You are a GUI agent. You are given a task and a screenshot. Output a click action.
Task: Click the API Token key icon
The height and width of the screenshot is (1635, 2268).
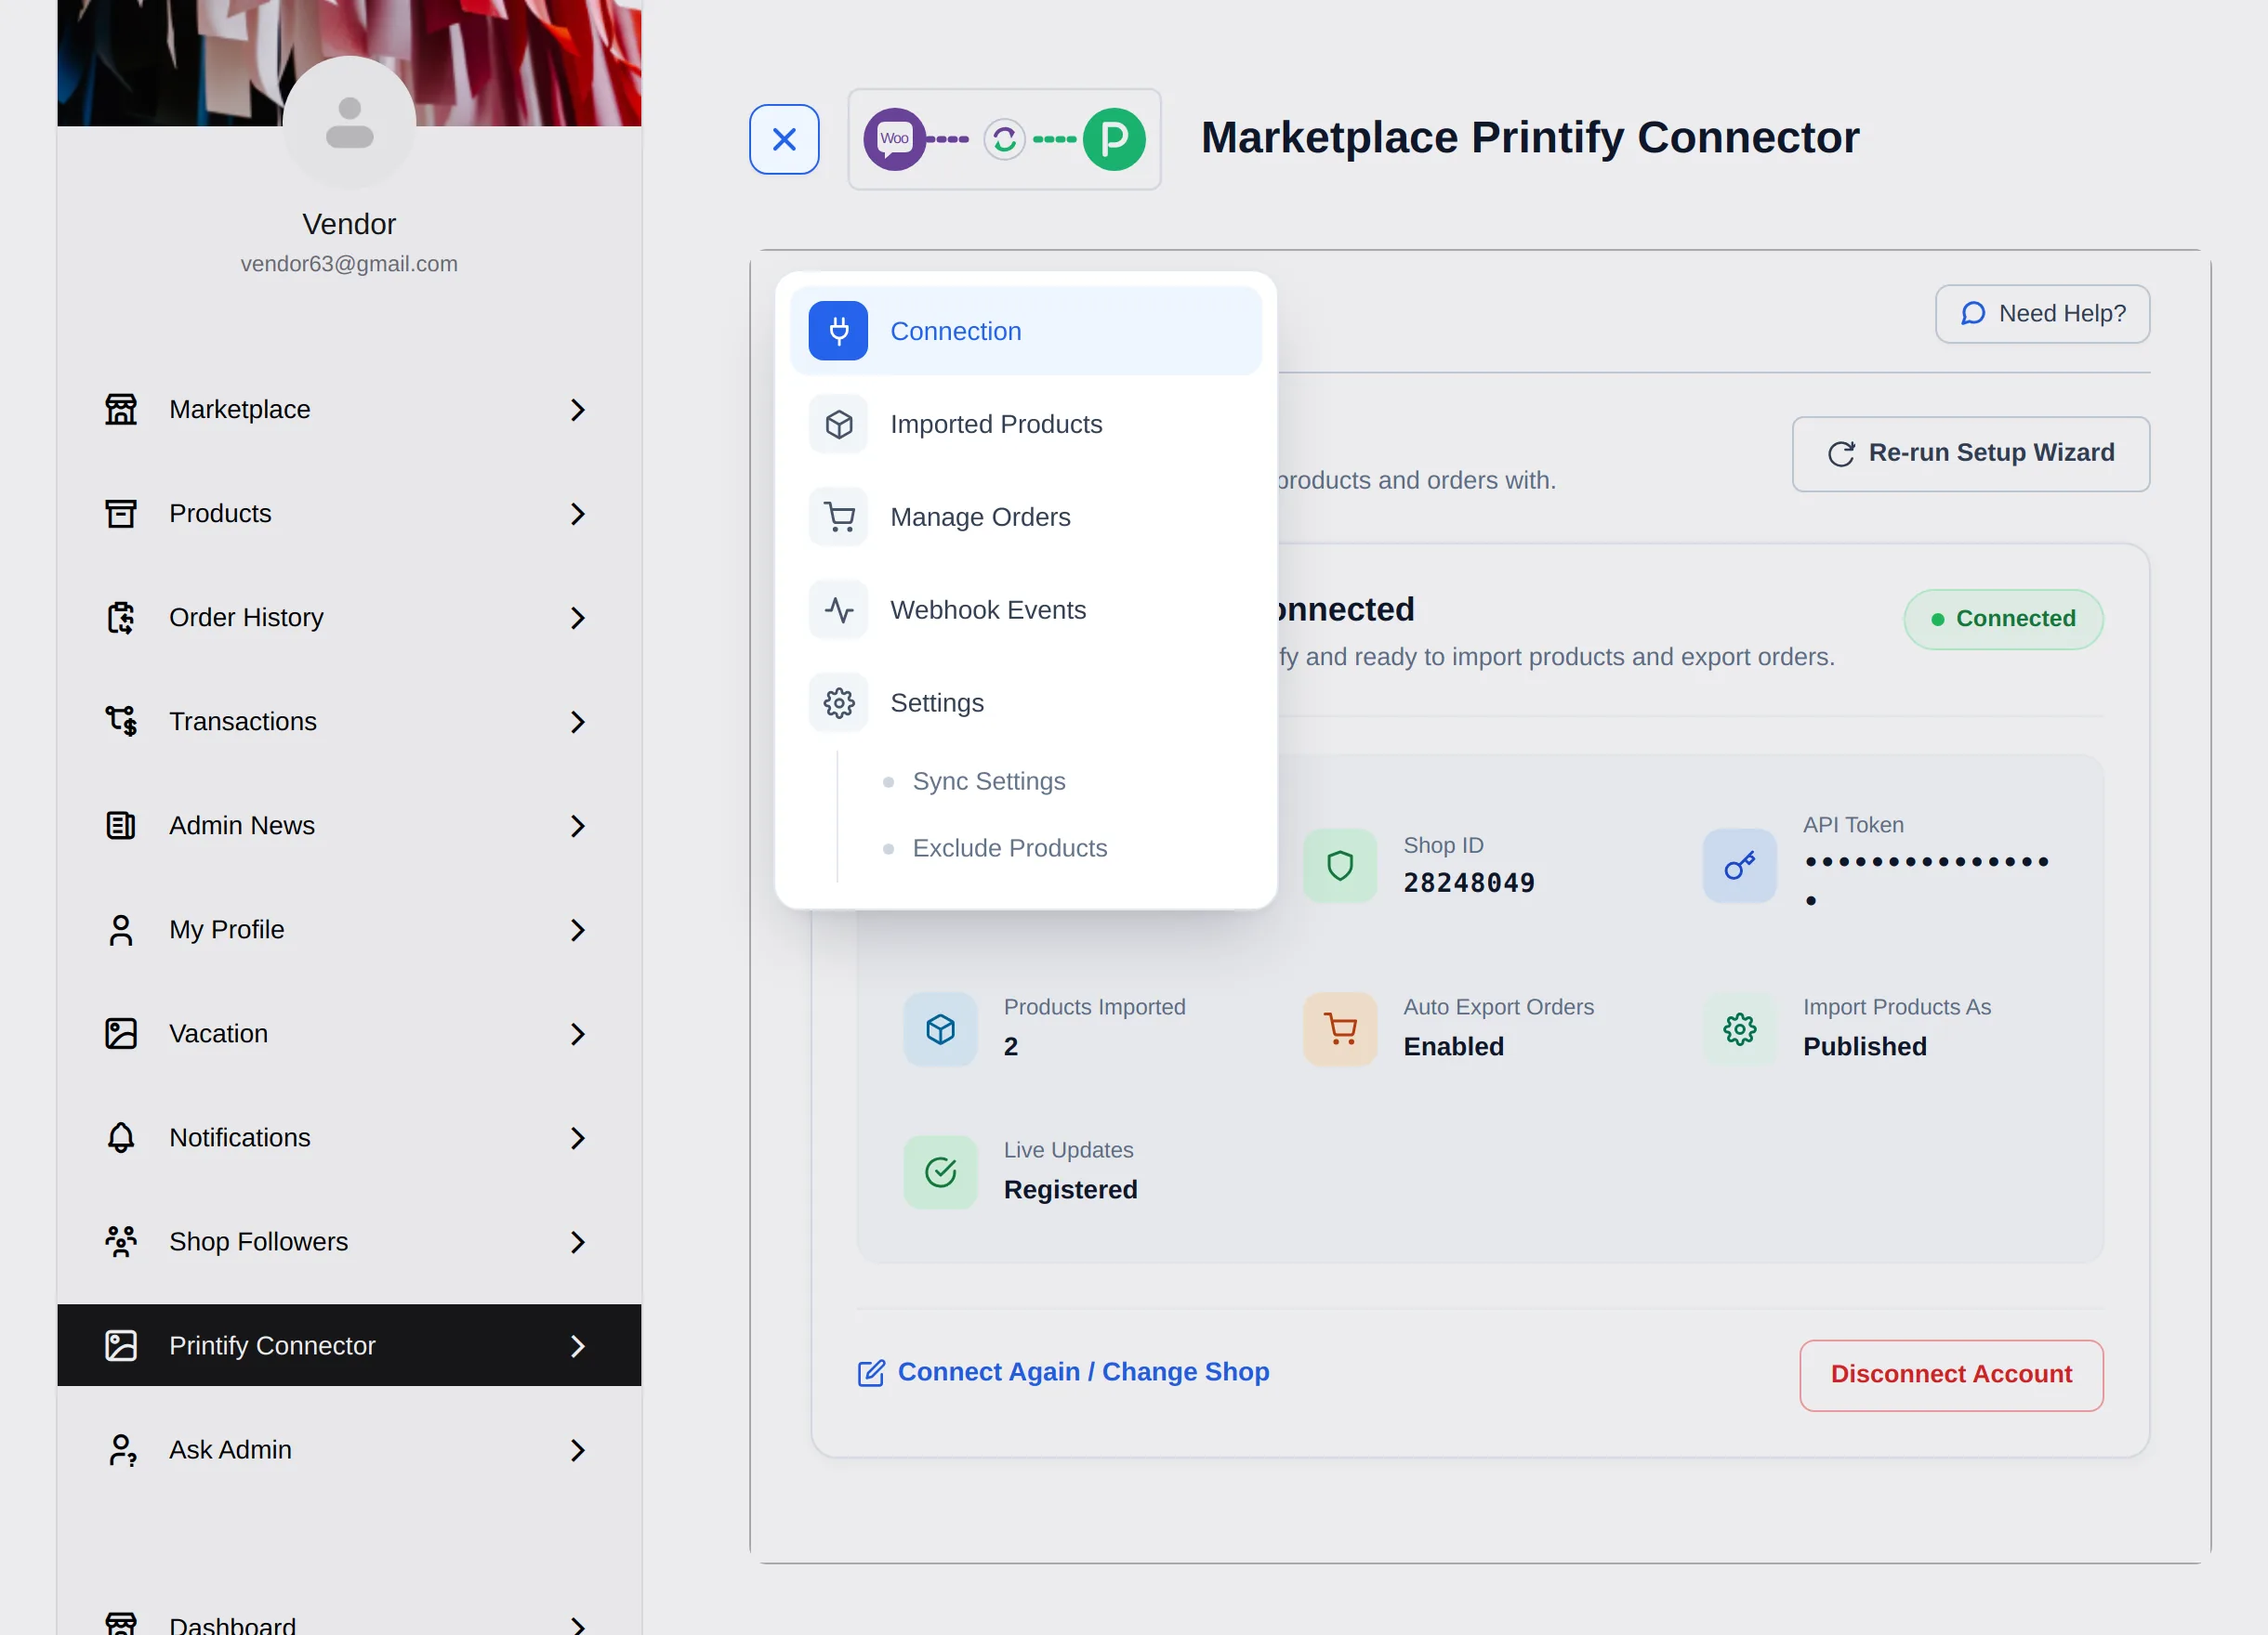point(1740,866)
